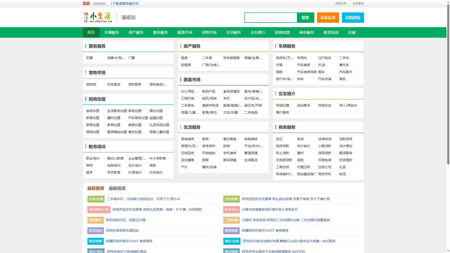The height and width of the screenshot is (253, 450).
Task: Open 店铺 in the navigation bar
Action: (x=352, y=32)
